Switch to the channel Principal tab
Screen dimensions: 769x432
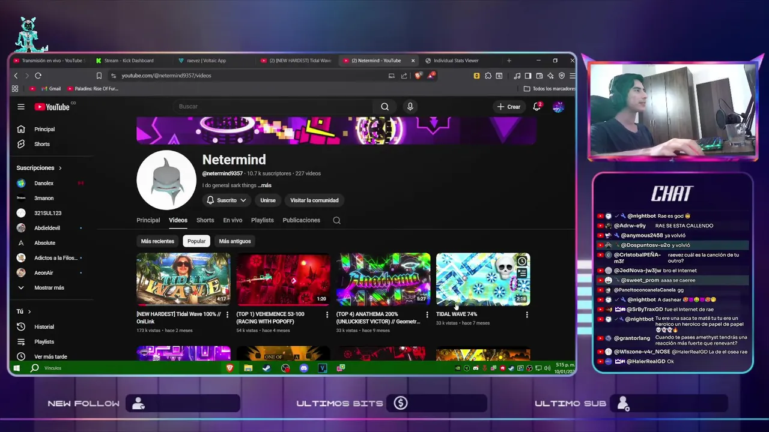pyautogui.click(x=148, y=220)
